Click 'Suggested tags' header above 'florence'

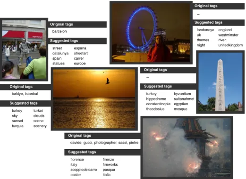(102, 152)
